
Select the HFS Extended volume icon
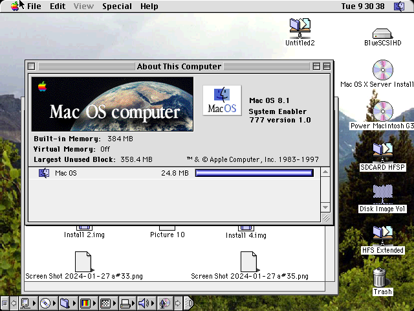pos(382,236)
